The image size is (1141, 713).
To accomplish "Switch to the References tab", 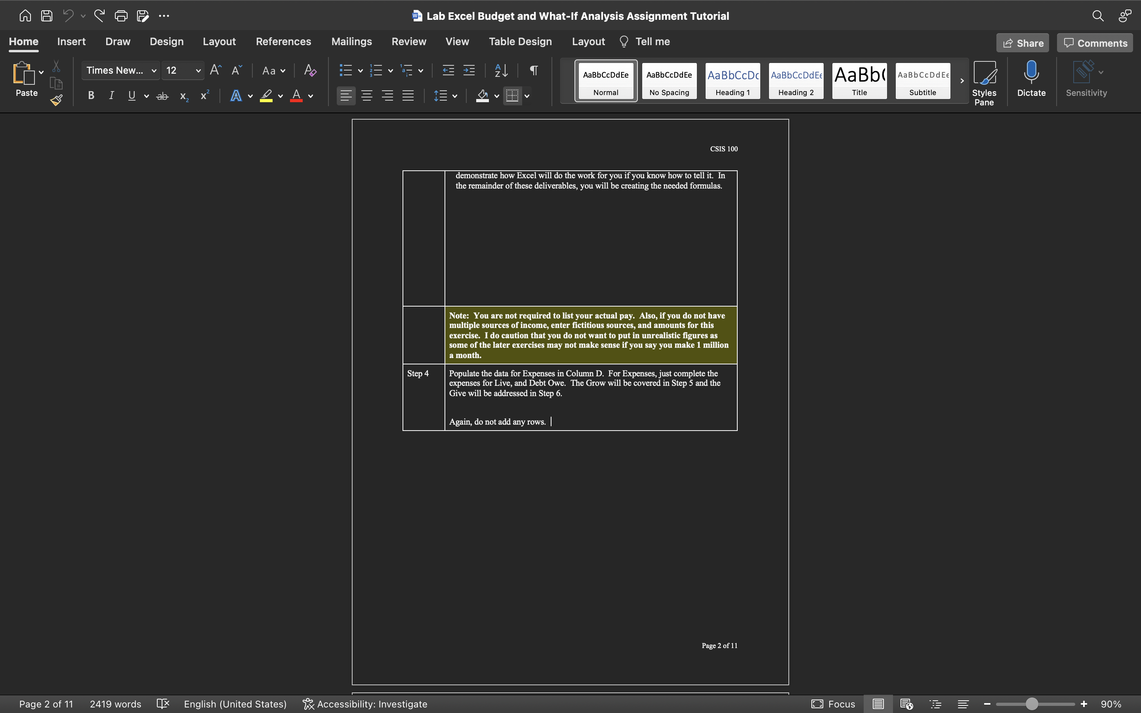I will click(283, 42).
